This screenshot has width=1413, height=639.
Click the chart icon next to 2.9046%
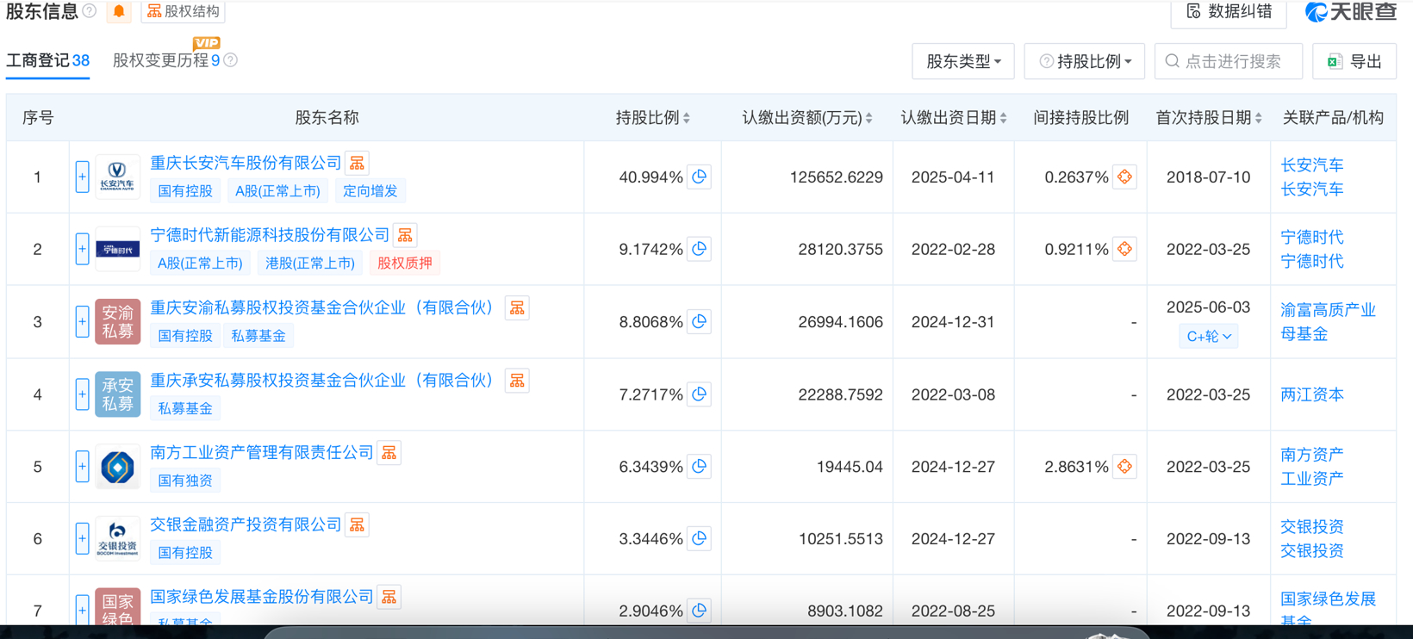(x=700, y=611)
